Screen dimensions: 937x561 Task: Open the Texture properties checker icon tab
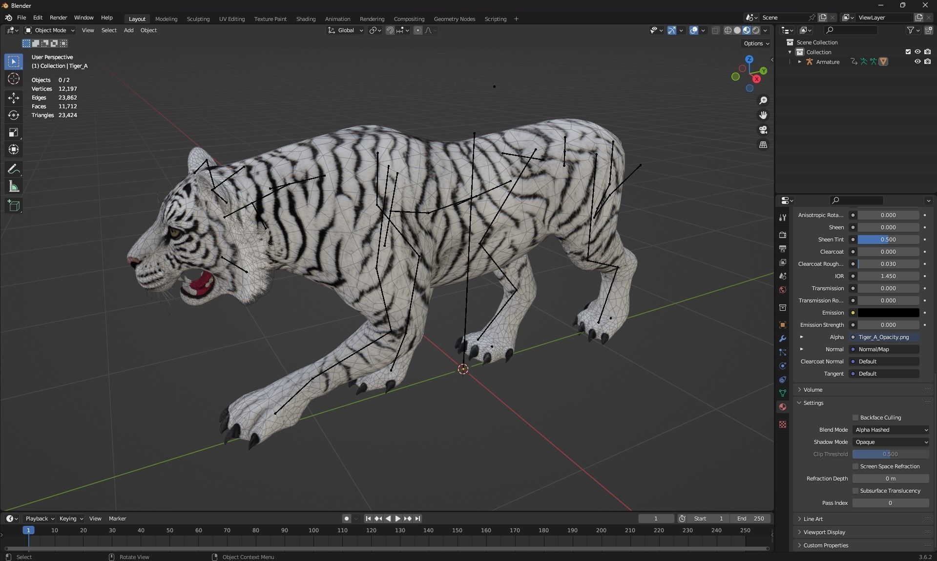click(x=783, y=424)
